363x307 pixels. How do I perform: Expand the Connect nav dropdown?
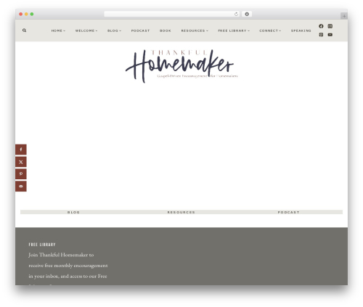[270, 30]
